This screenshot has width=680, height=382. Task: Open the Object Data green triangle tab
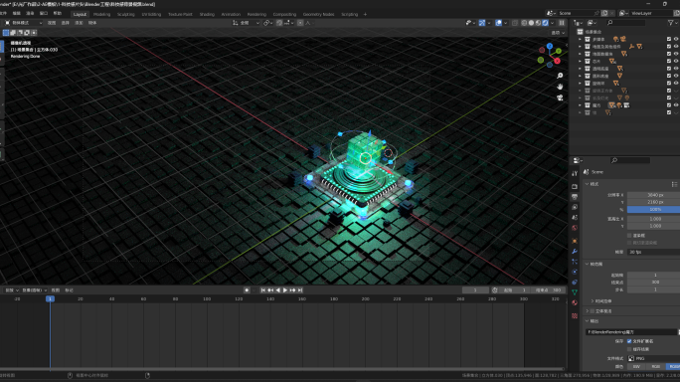575,292
